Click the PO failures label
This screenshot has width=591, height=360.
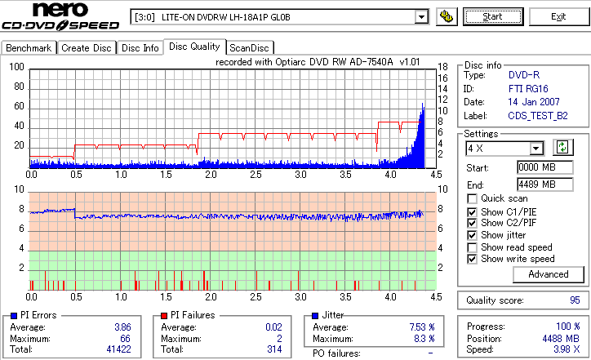pyautogui.click(x=336, y=353)
